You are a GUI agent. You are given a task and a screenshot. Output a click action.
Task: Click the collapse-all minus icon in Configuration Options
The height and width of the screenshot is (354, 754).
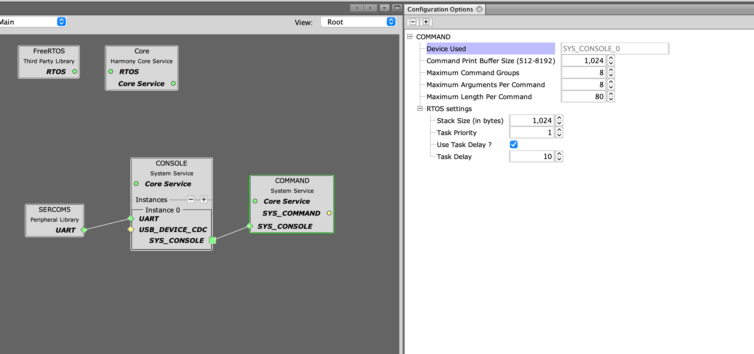(413, 22)
